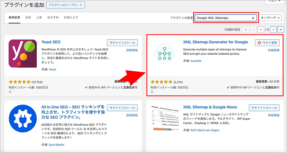Open author link Rolf Allard van Hagen
The width and height of the screenshot is (287, 153).
[205, 130]
